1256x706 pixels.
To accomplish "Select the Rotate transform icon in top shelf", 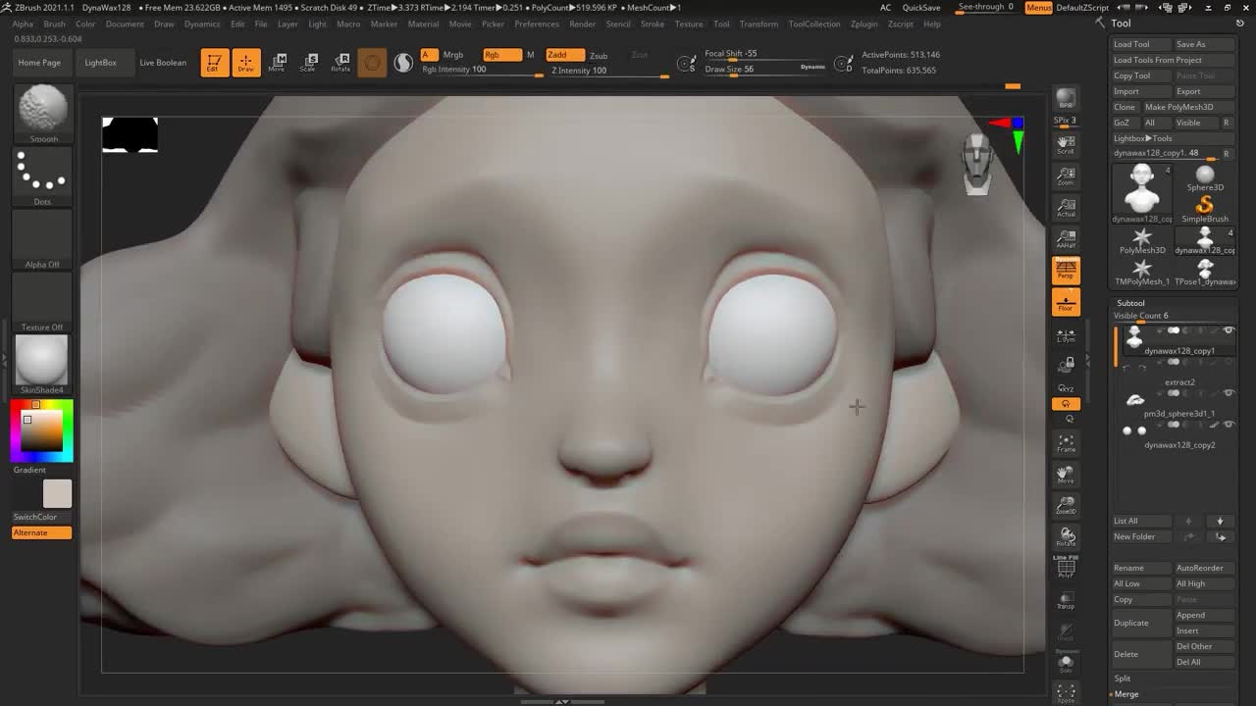I will (340, 63).
